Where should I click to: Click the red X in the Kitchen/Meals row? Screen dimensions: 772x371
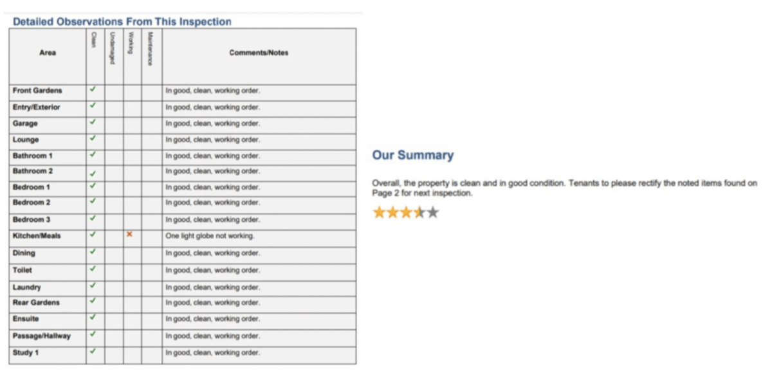[129, 235]
